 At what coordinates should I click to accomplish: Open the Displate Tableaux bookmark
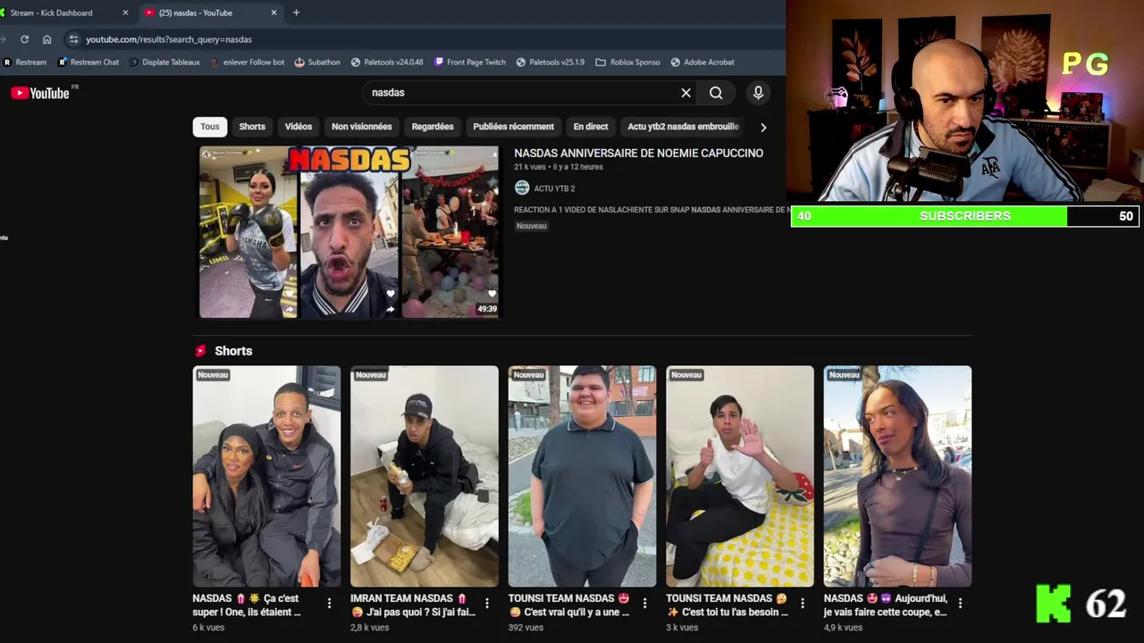[x=164, y=63]
